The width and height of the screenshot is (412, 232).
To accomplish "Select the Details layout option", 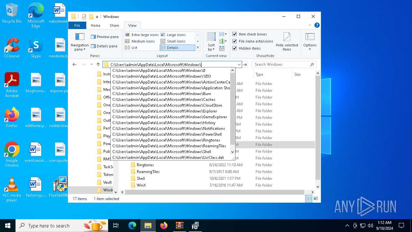I will pos(177,48).
